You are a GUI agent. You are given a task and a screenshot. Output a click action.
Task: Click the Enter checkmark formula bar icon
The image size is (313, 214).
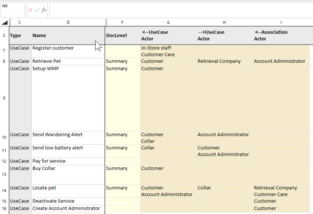(x=37, y=10)
